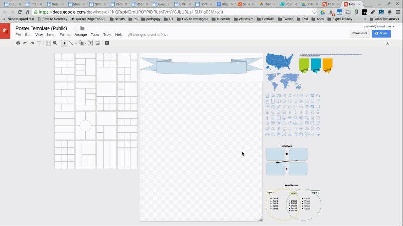Open the Arrange menu
This screenshot has height=226, width=403.
click(x=81, y=35)
